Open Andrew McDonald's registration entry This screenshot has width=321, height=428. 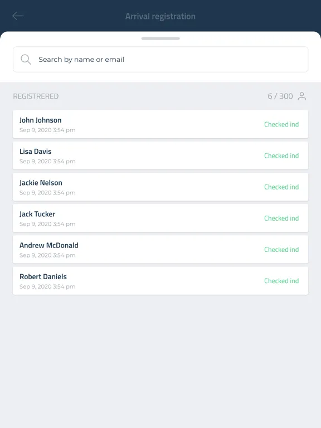coord(160,250)
